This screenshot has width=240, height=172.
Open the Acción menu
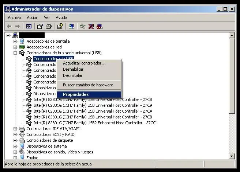coord(33,17)
